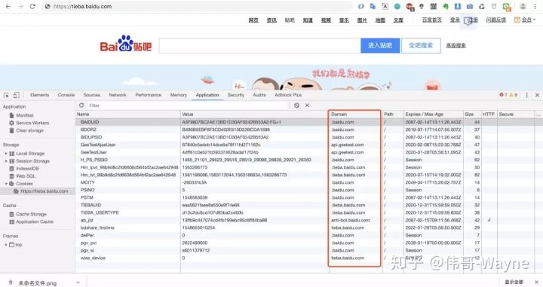The height and width of the screenshot is (287, 543).
Task: Open the Console tab
Action: point(66,95)
